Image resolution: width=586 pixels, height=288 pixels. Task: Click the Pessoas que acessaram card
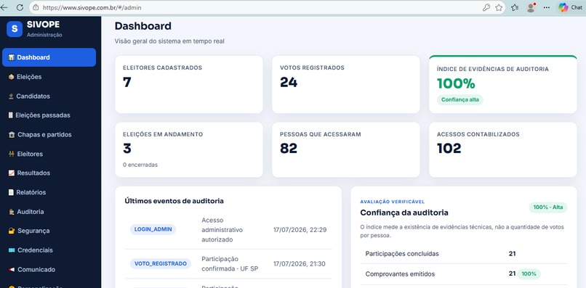(x=345, y=149)
